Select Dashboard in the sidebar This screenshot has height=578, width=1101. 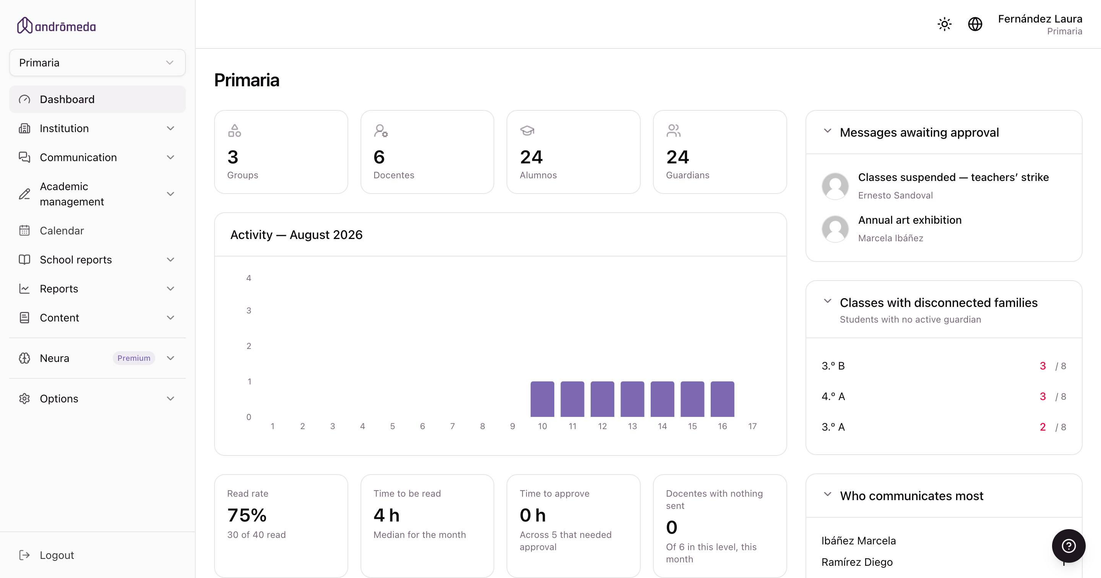point(97,100)
